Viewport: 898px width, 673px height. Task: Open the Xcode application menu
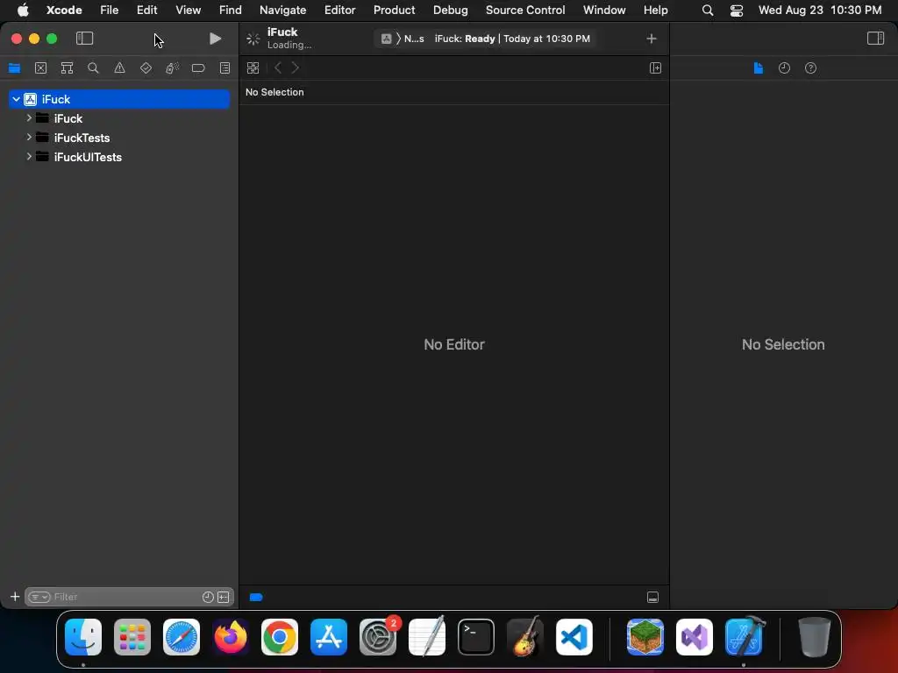pyautogui.click(x=64, y=10)
